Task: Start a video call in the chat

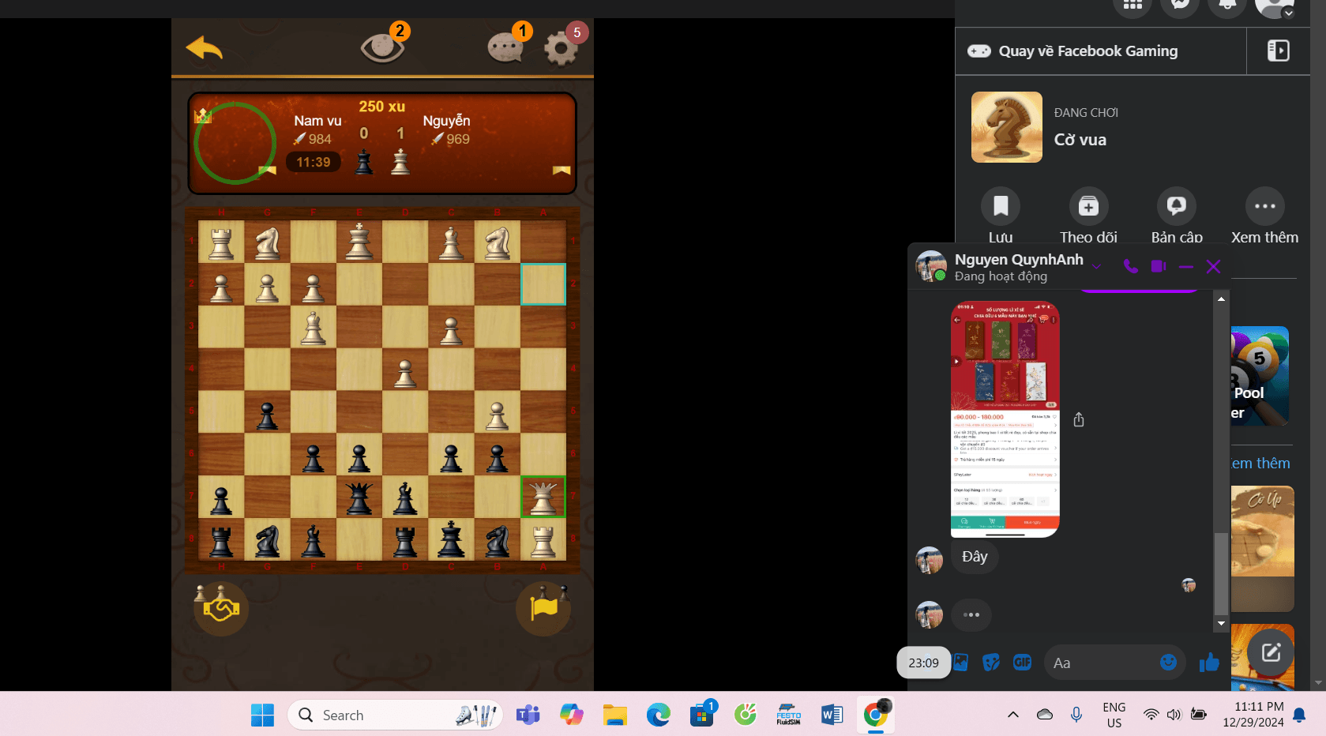Action: pyautogui.click(x=1158, y=267)
